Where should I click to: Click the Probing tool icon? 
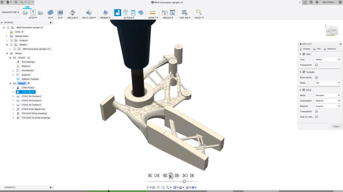(105, 13)
